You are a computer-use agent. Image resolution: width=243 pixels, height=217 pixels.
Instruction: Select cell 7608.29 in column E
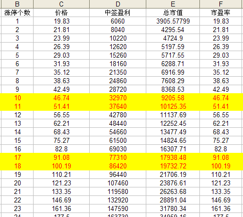[x=173, y=81]
